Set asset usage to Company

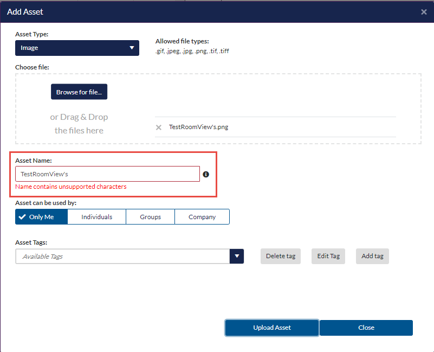point(202,217)
